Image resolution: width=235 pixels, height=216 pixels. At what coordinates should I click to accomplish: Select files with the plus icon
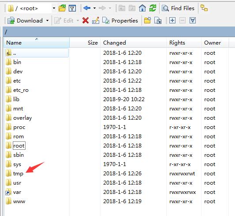coord(172,20)
